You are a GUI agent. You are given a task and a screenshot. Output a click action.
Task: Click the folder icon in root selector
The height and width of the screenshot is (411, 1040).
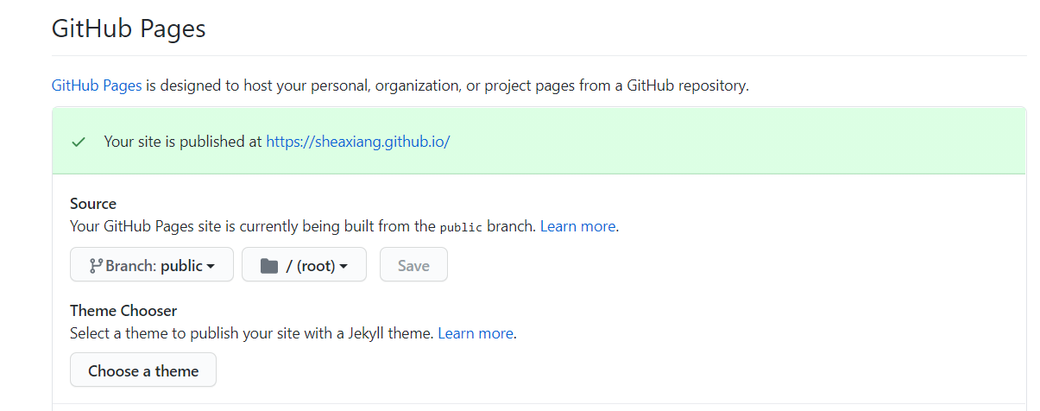pyautogui.click(x=269, y=265)
